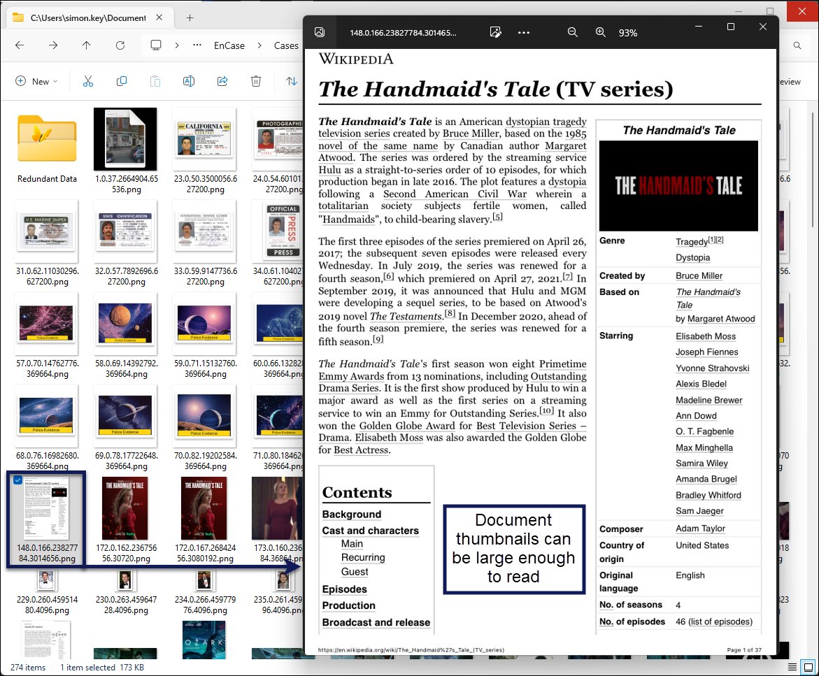This screenshot has height=676, width=819.
Task: Select the 33.0.59.9147736 driving license image
Action: [205, 231]
